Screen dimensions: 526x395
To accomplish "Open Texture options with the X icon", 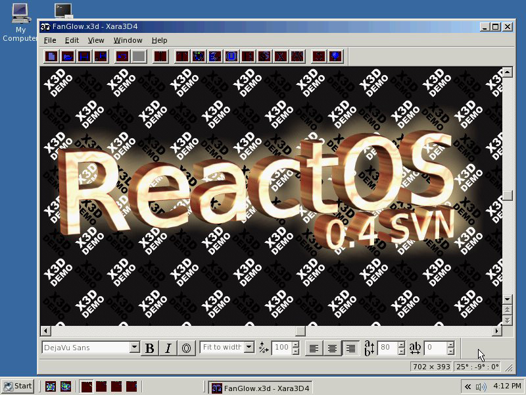I will tap(281, 56).
